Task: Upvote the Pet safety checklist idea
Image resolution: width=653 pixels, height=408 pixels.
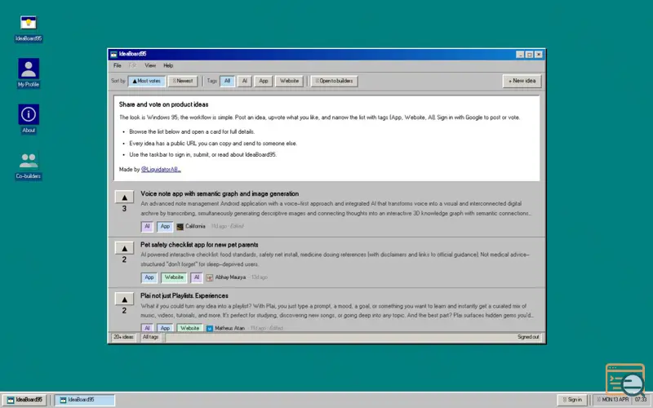Action: click(x=124, y=248)
